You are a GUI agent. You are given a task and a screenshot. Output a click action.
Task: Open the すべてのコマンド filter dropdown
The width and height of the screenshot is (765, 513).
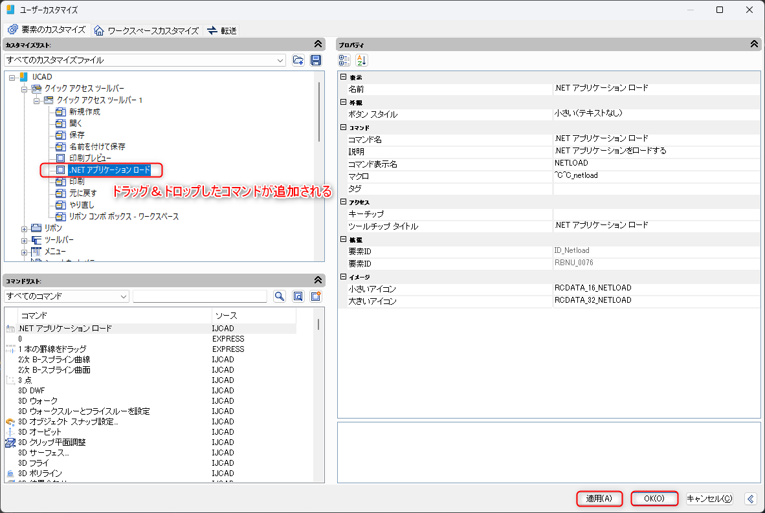[67, 296]
